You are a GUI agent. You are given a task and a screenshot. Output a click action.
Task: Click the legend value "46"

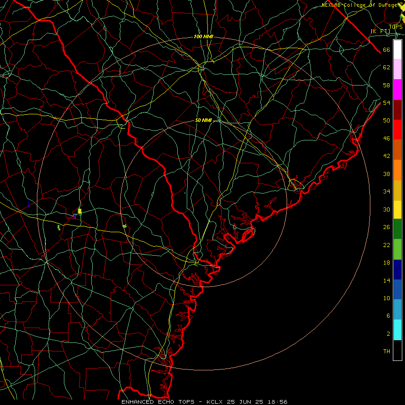(x=387, y=139)
